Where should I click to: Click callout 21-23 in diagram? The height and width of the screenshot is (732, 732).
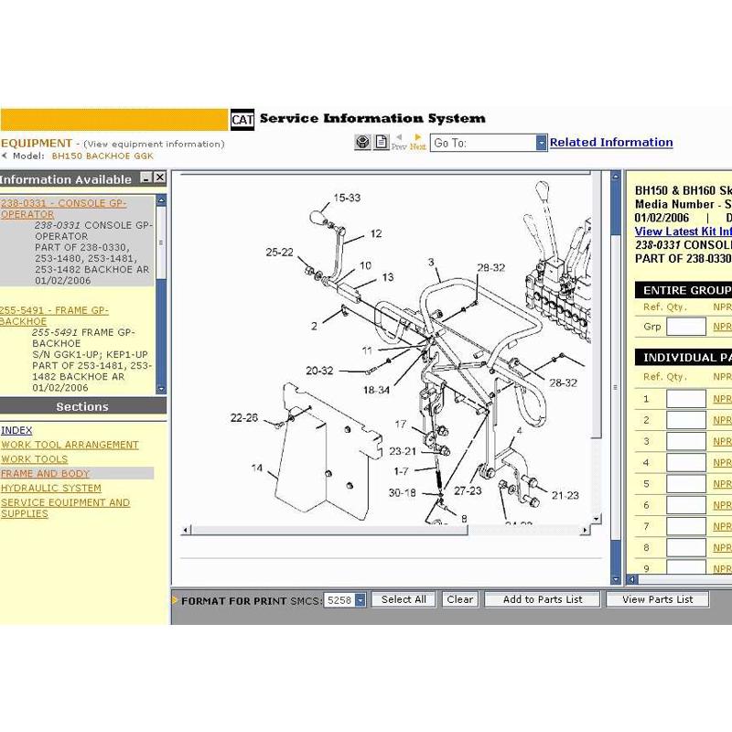(565, 496)
